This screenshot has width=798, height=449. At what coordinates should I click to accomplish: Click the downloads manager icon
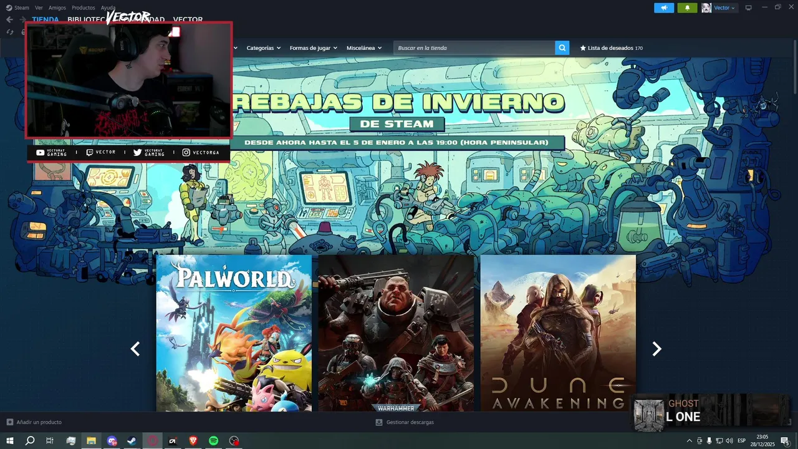pos(379,422)
